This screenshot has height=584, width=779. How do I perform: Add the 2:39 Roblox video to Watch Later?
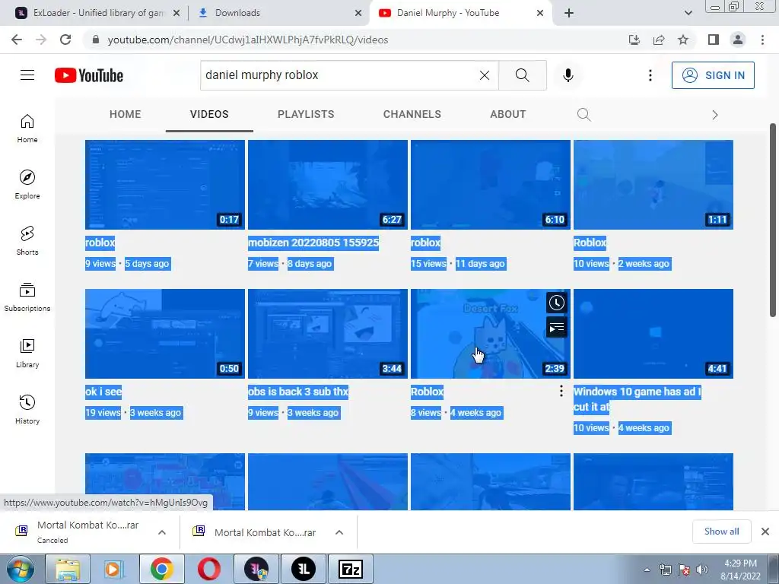point(556,303)
